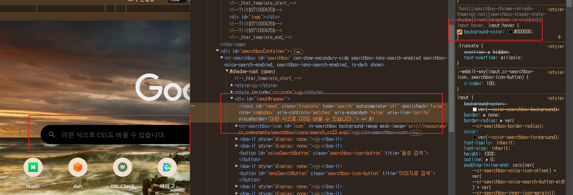Image resolution: width=573 pixels, height=195 pixels.
Task: Select html_template_start comment under #shadow-root
Action: point(268,78)
